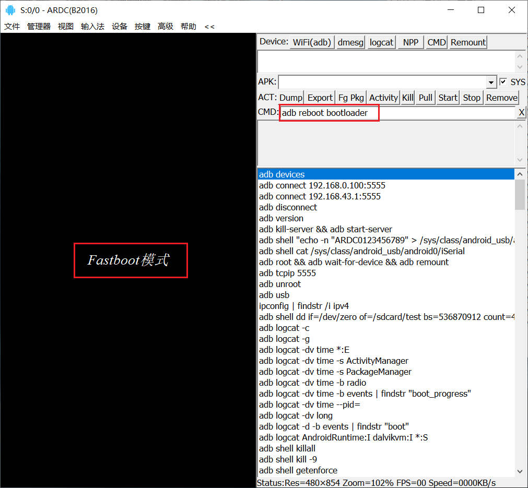
Task: Open the 高级 menu
Action: click(166, 26)
